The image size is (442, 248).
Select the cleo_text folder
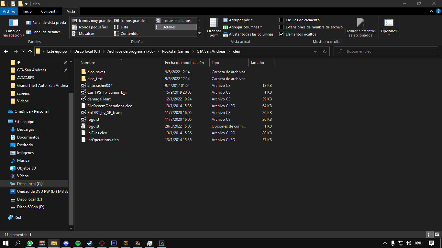click(x=95, y=79)
